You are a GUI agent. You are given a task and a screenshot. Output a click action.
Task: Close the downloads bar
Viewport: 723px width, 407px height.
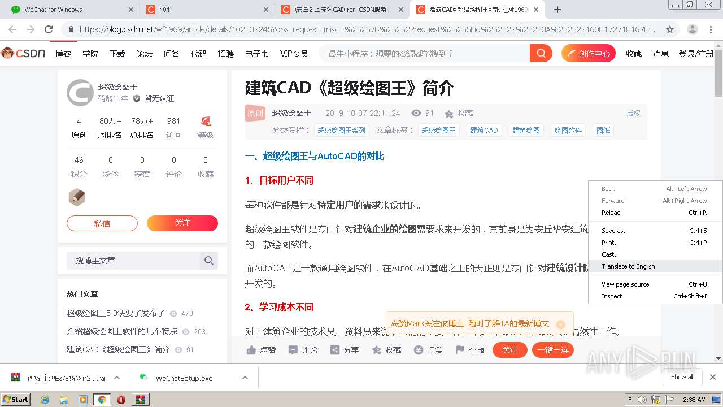pos(713,377)
